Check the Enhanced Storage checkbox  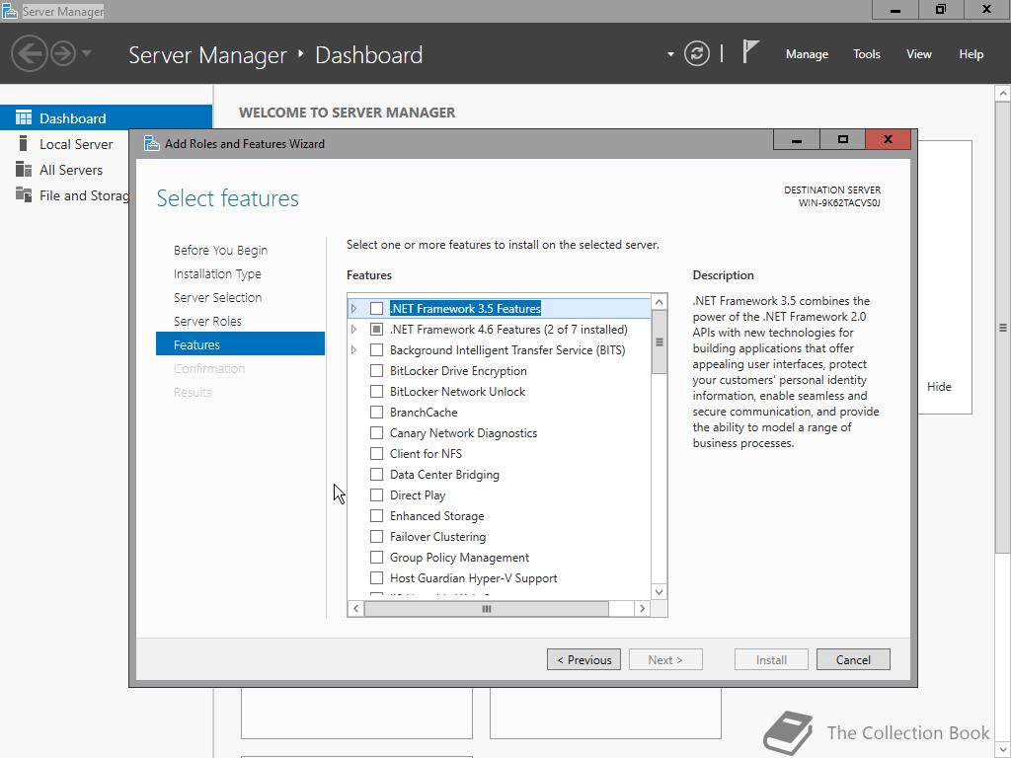coord(376,515)
